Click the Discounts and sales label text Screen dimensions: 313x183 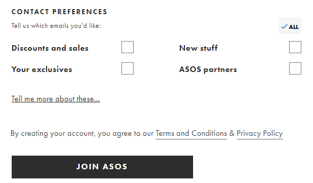tap(50, 48)
